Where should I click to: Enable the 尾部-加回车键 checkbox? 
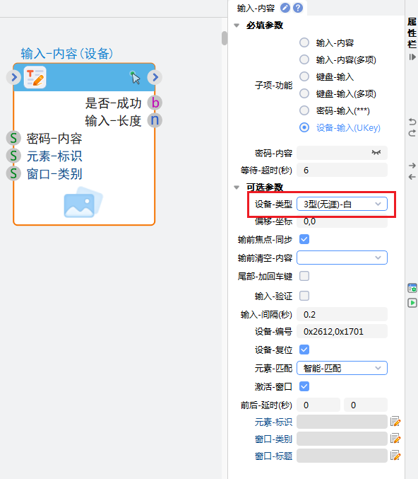coord(304,276)
